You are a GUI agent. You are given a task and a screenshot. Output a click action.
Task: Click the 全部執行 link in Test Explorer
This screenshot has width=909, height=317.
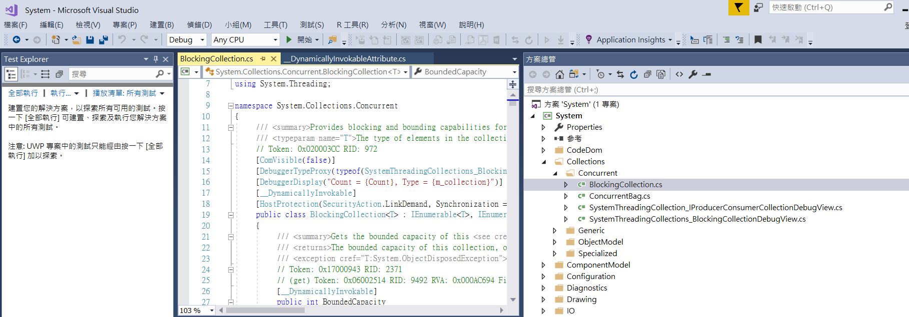23,93
